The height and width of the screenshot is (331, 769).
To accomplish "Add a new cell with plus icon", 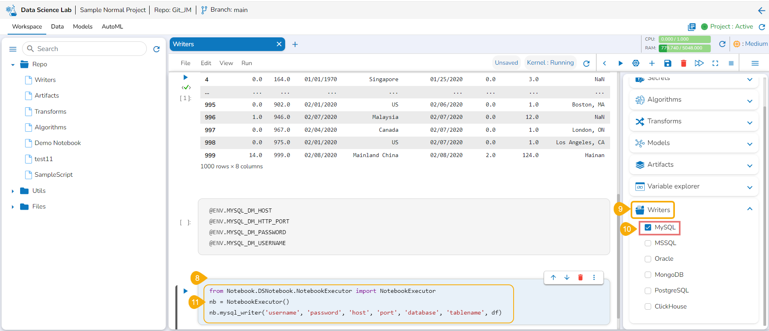I will (652, 63).
